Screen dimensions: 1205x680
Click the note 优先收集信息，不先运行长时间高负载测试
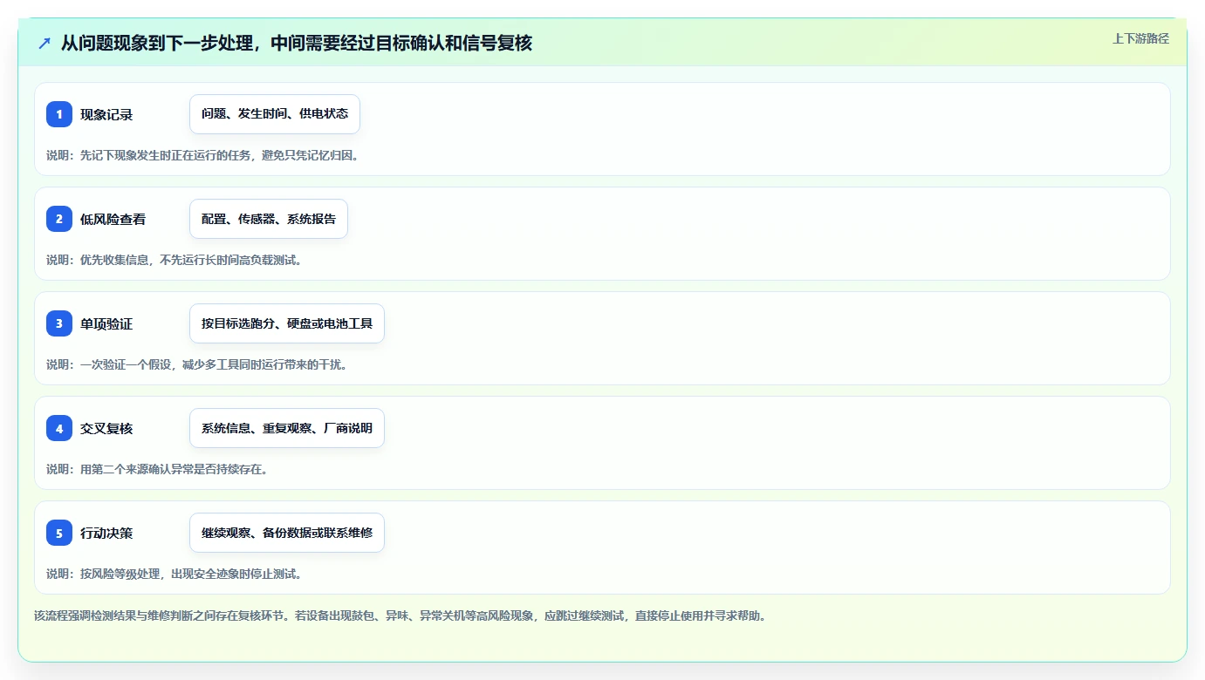point(175,260)
